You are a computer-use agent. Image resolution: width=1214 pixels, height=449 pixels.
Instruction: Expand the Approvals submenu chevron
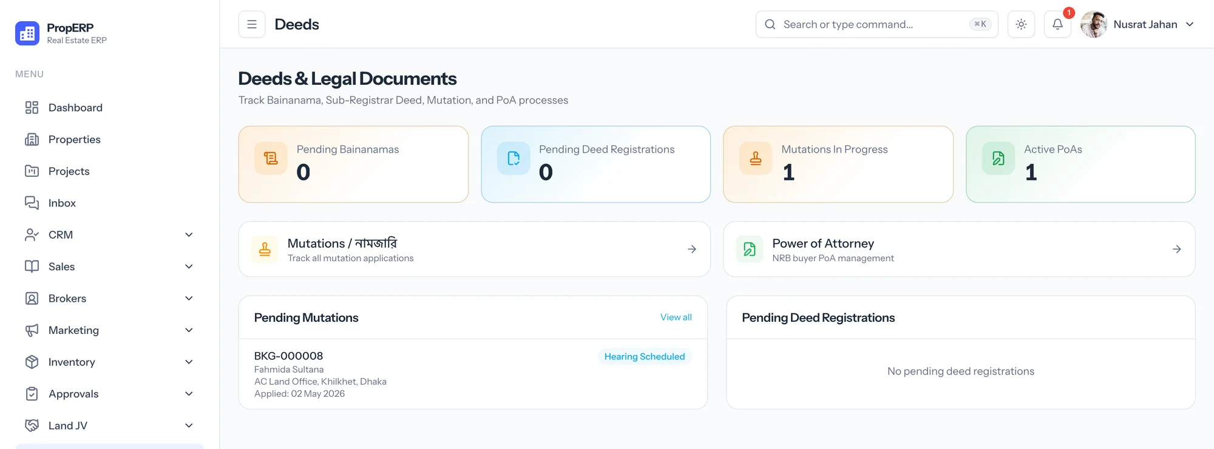[x=189, y=394]
